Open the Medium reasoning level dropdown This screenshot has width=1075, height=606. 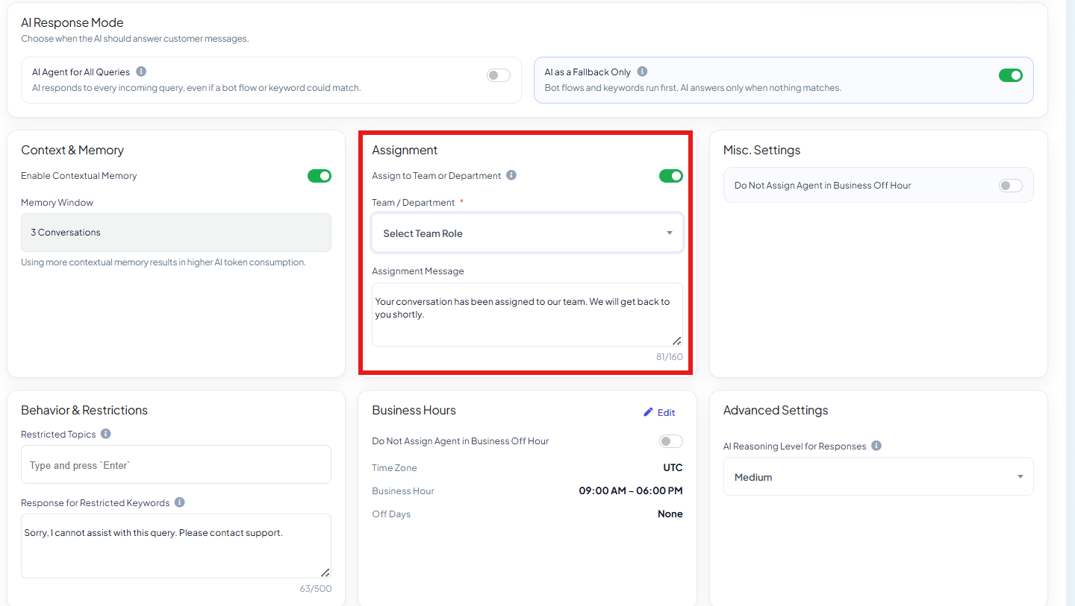[878, 476]
